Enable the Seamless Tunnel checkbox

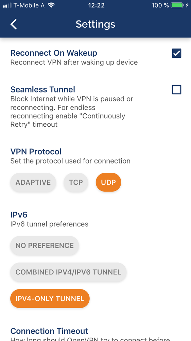[176, 89]
